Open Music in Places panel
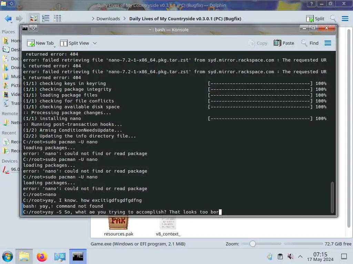The image size is (353, 264). [x=11, y=77]
